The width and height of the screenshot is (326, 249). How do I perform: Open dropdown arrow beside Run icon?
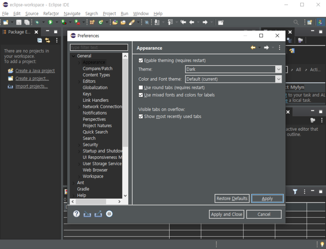point(57,22)
